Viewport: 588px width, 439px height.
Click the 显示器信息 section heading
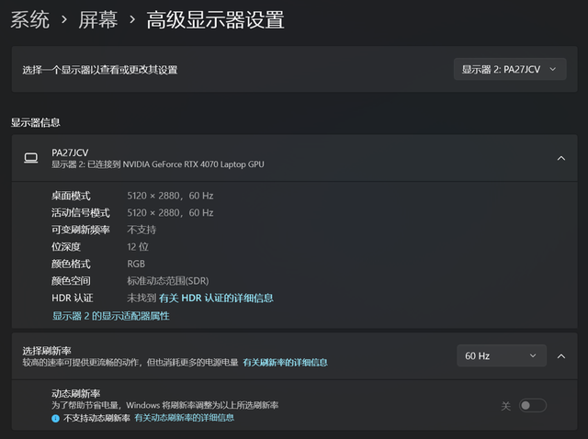pyautogui.click(x=35, y=122)
